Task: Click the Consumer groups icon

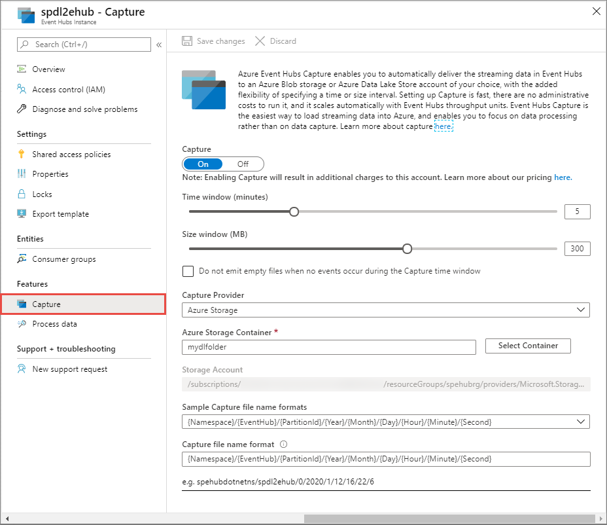Action: [22, 259]
